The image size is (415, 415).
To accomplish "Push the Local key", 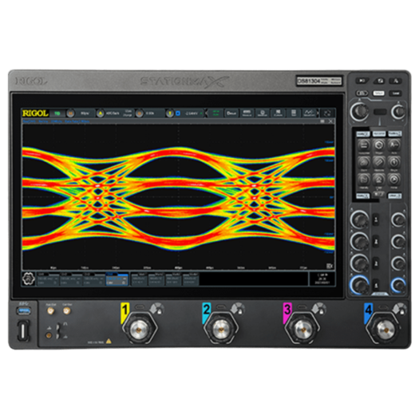I will (396, 93).
